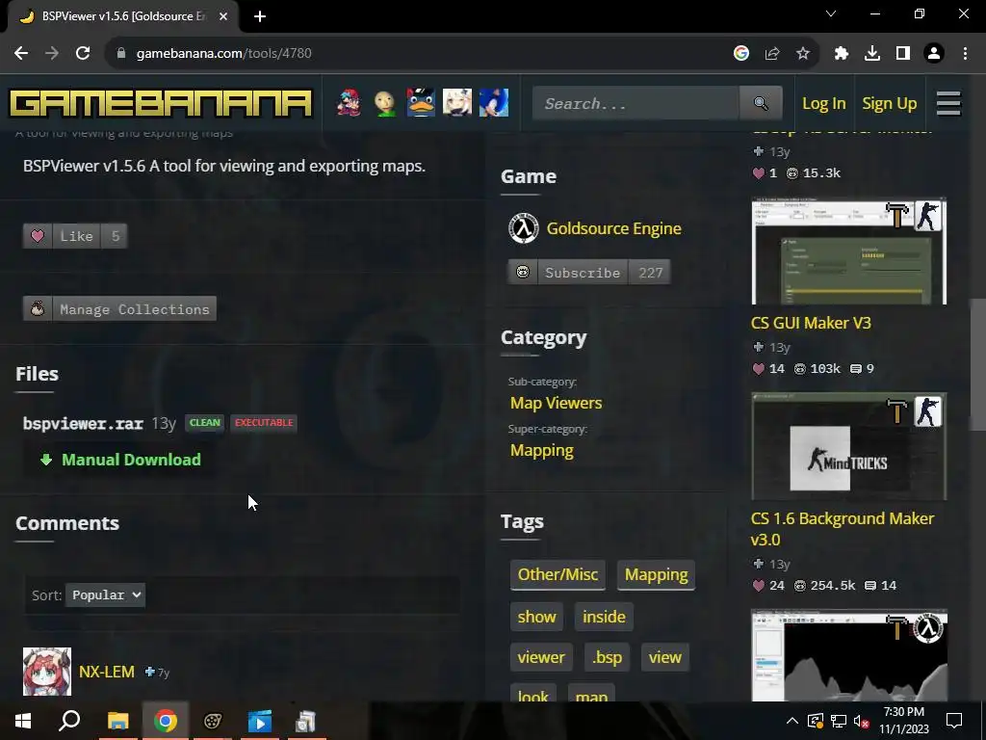986x740 pixels.
Task: Open Windows Start menu
Action: 23,721
